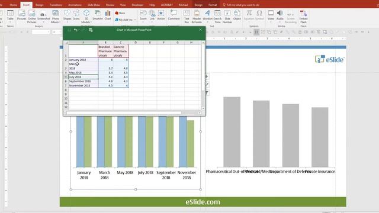Click Edit Data in Excel icon
Viewport: 379px width, 213px height.
pyautogui.click(x=91, y=30)
